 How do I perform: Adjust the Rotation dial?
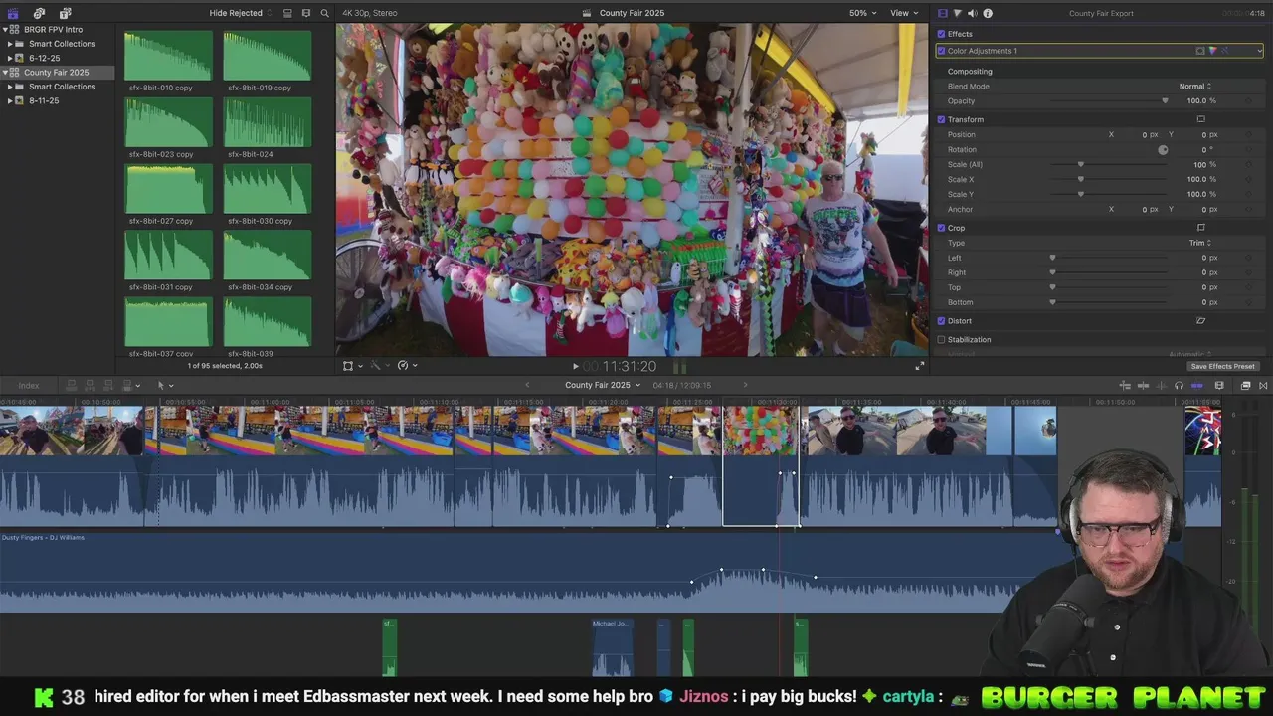1163,149
